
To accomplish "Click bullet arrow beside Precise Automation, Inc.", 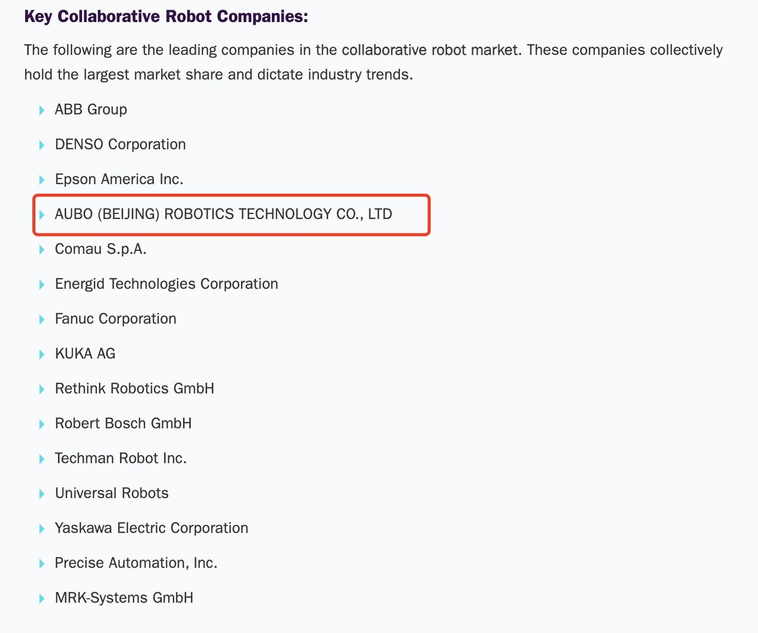I will [x=42, y=564].
